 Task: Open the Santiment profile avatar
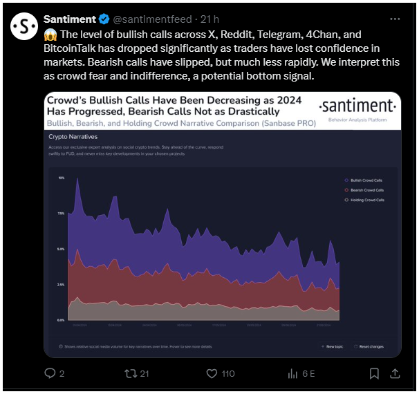[x=24, y=26]
